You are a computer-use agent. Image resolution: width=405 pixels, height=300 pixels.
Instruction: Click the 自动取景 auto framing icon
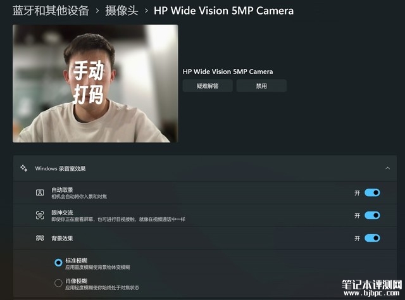(x=40, y=193)
